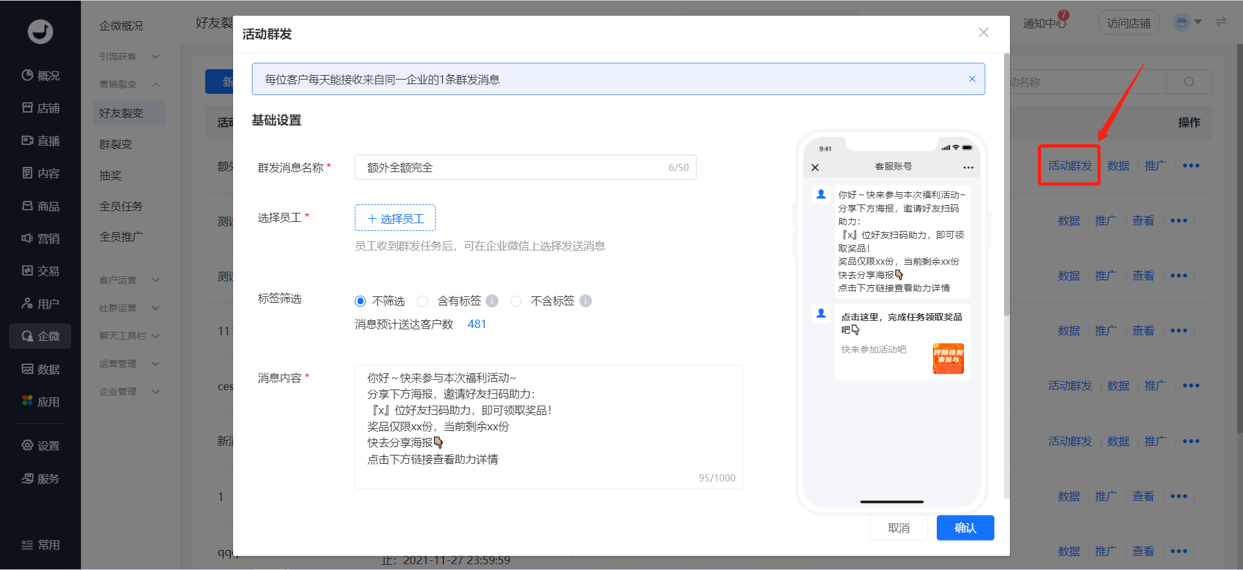This screenshot has width=1243, height=570.
Task: Open 通知中心 notification center
Action: [1045, 23]
